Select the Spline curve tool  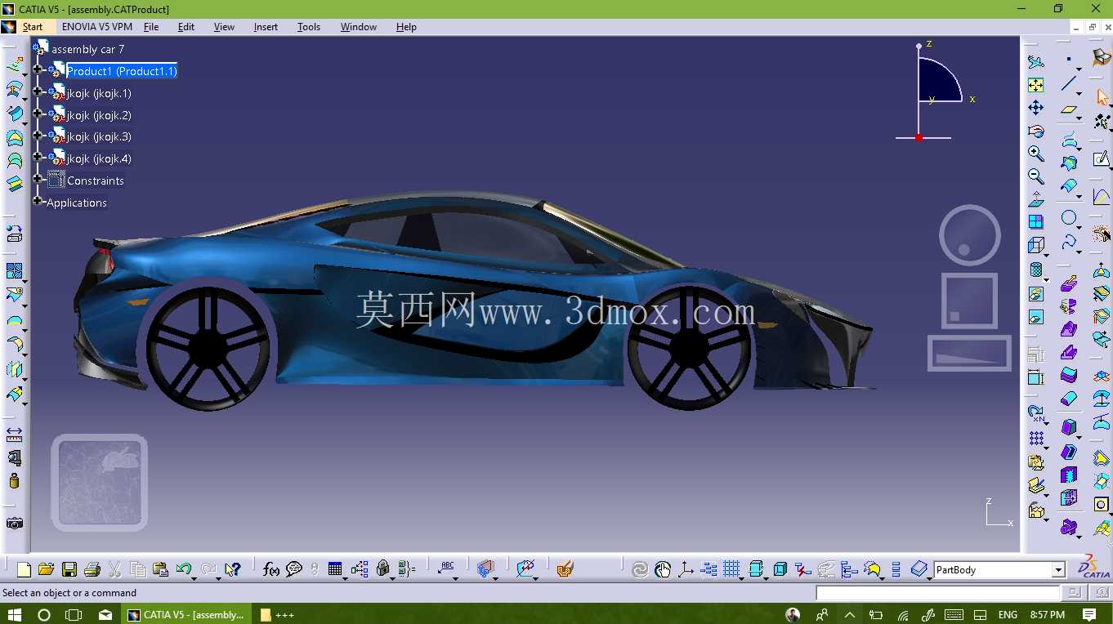[1069, 243]
